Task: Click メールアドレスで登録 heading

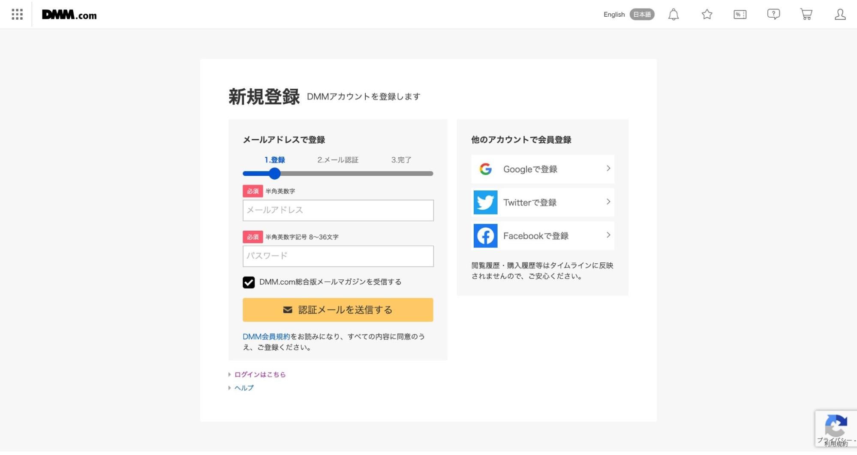Action: coord(284,140)
